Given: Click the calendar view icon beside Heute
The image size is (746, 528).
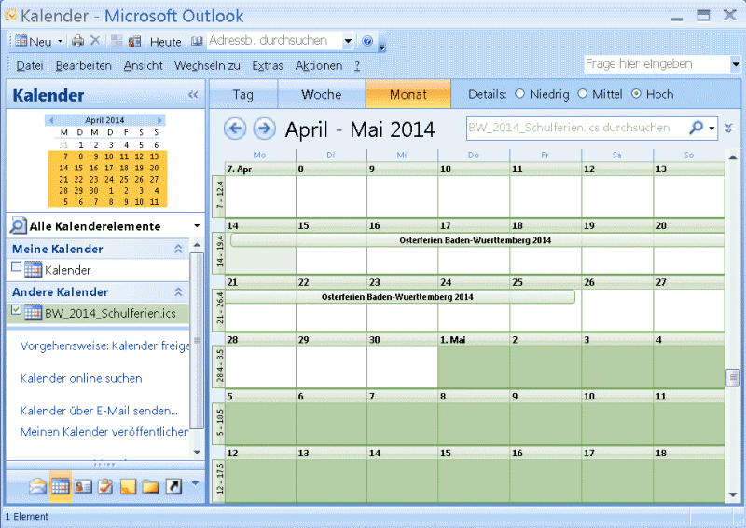Looking at the screenshot, I should [x=134, y=41].
